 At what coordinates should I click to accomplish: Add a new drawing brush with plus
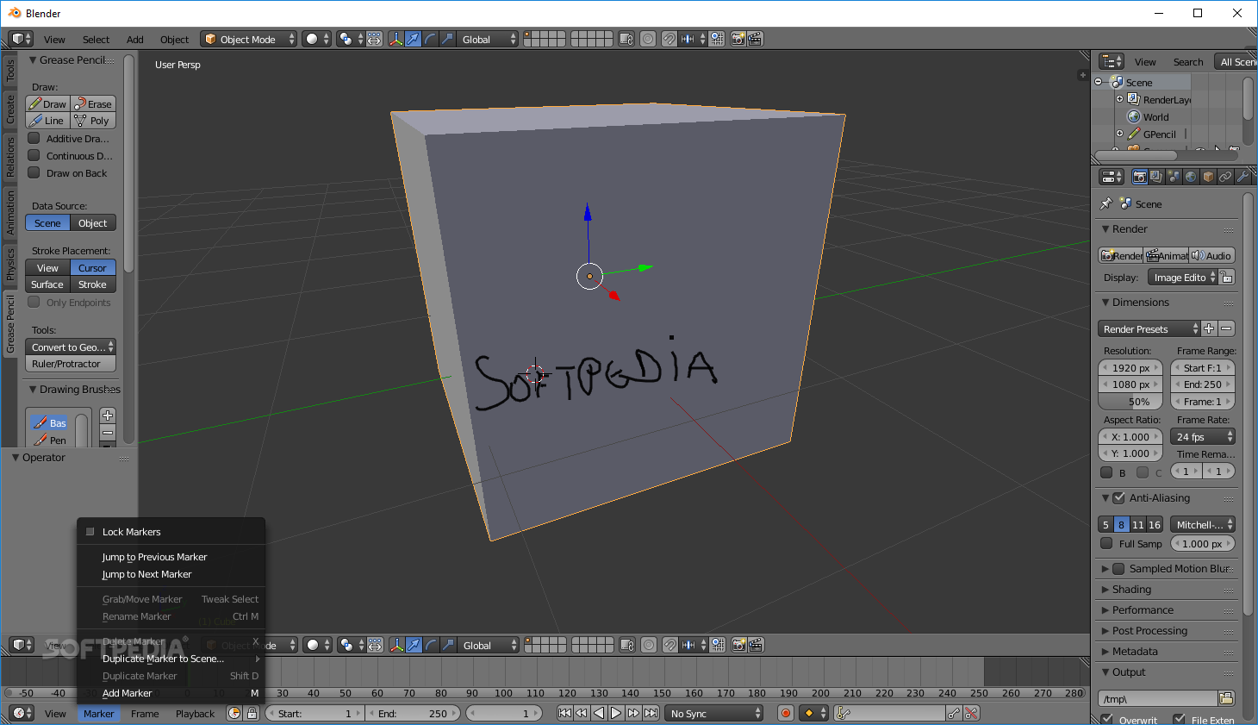(108, 415)
